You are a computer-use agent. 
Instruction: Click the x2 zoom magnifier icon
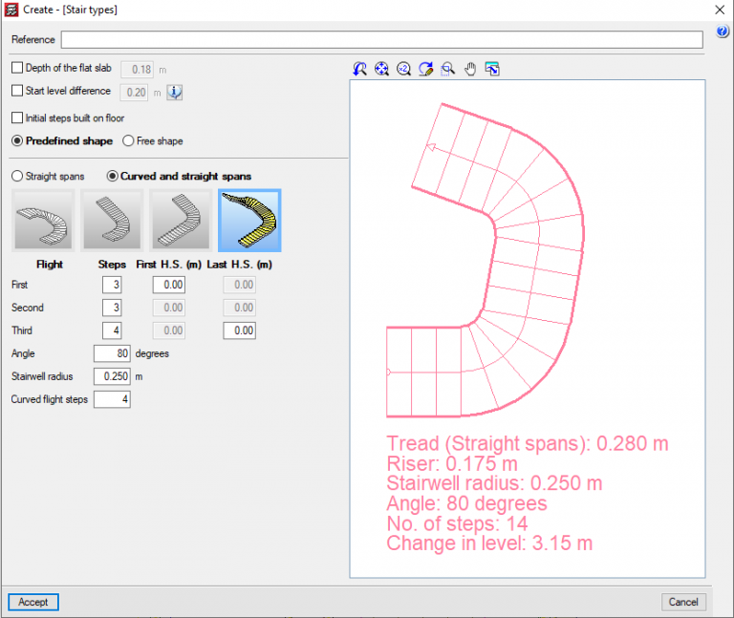click(403, 69)
